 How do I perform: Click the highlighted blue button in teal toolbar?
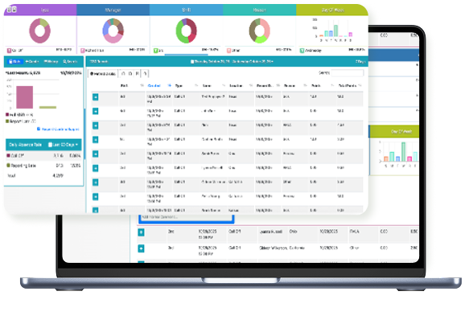click(x=14, y=61)
